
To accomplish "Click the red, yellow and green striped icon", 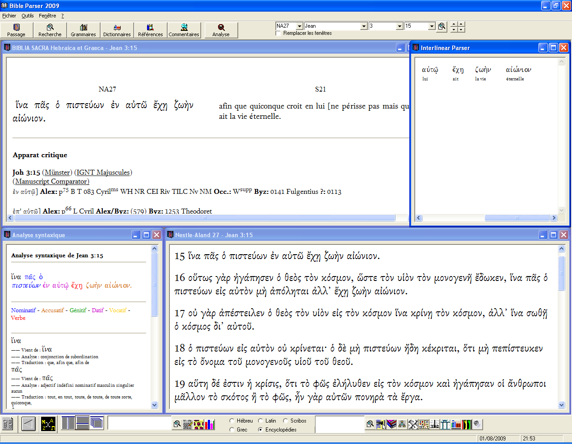I will [x=467, y=424].
